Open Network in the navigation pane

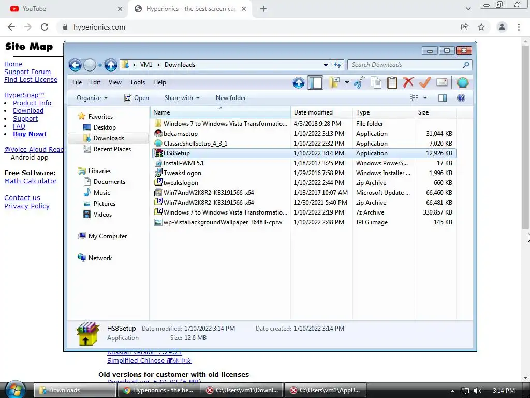pos(100,258)
